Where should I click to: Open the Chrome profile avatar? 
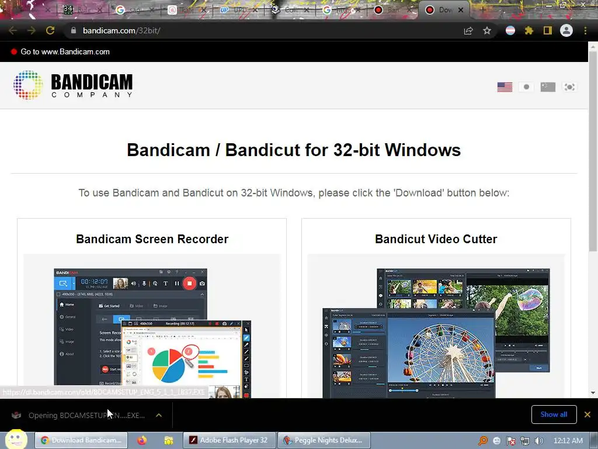click(x=566, y=30)
